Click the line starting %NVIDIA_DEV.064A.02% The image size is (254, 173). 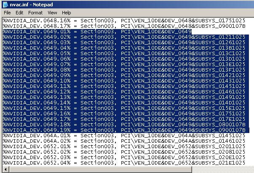coord(124,141)
